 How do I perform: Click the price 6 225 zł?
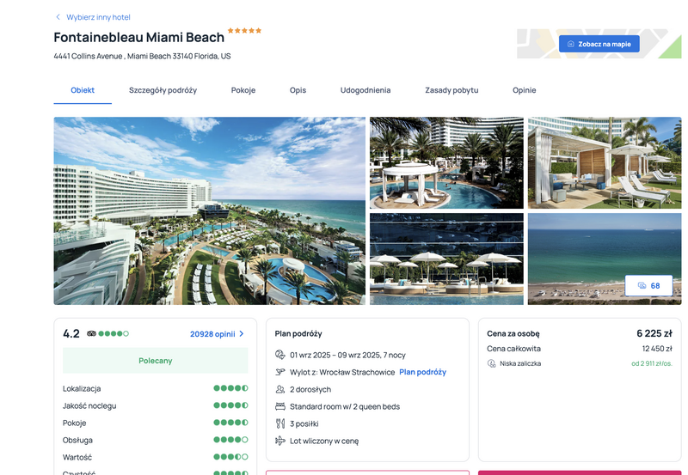tap(654, 333)
